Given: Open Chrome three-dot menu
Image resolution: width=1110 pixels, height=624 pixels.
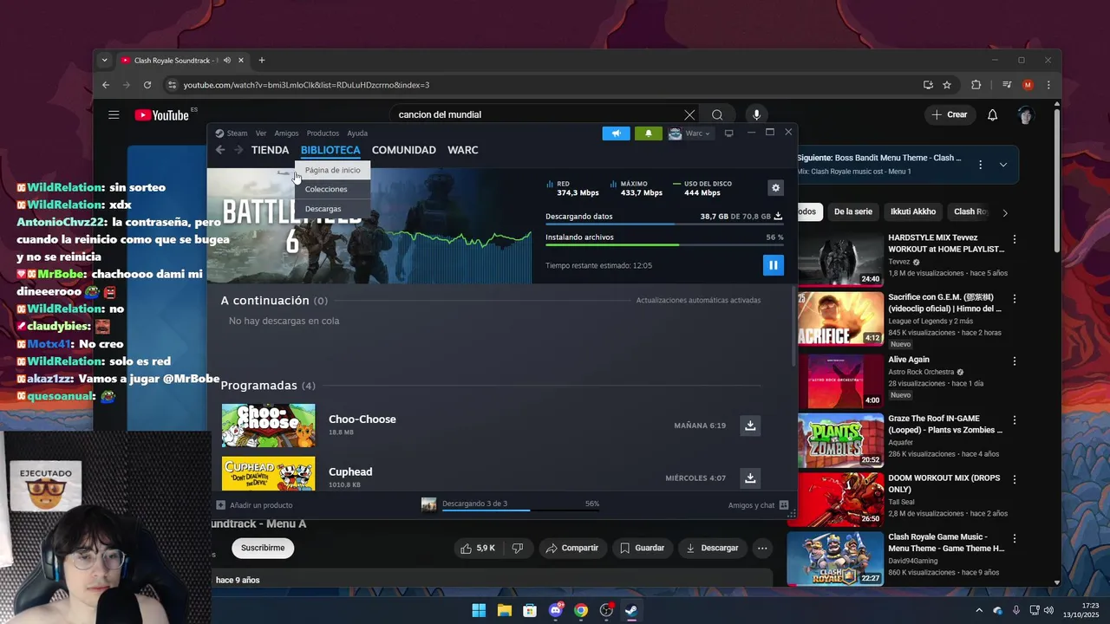Looking at the screenshot, I should (x=1049, y=85).
